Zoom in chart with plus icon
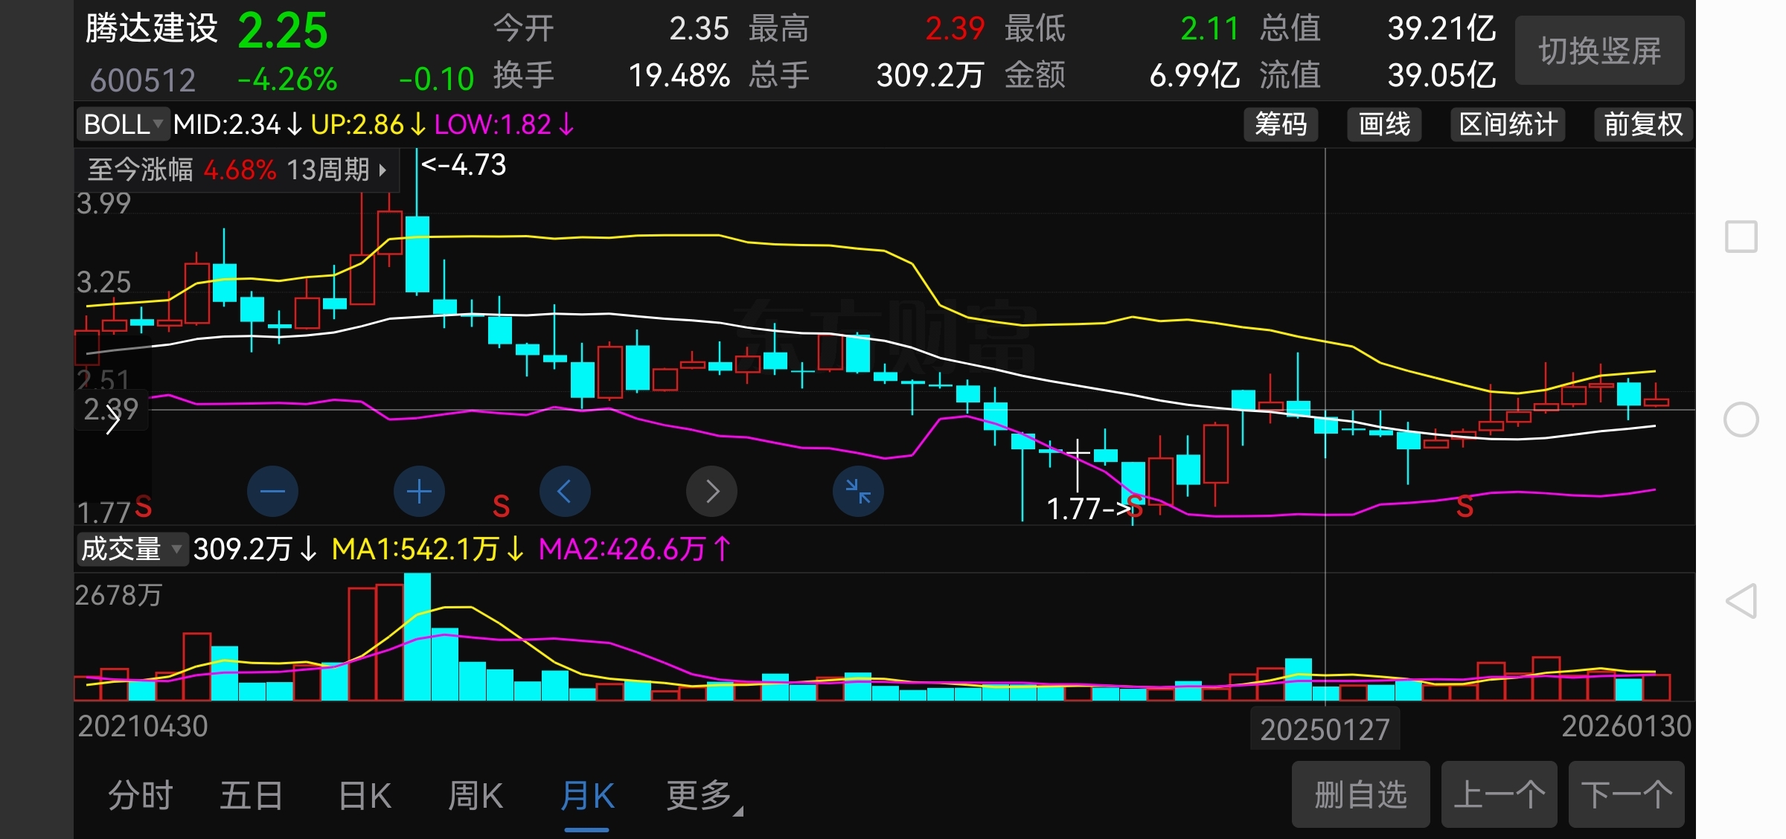Image resolution: width=1786 pixels, height=839 pixels. tap(419, 492)
